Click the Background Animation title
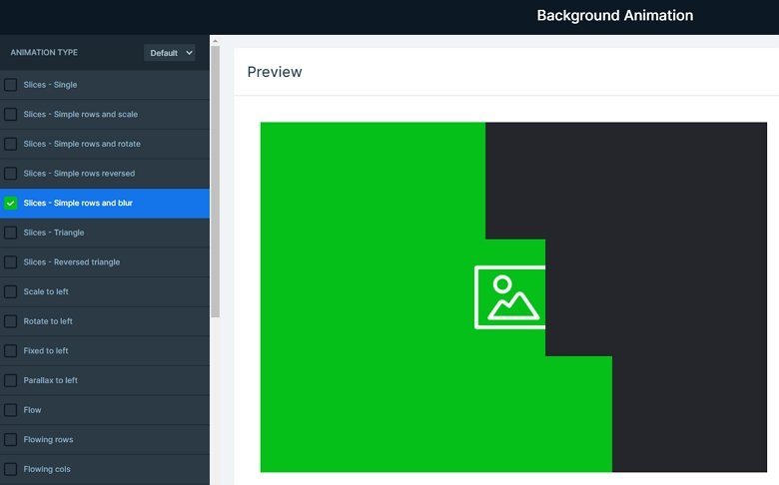The width and height of the screenshot is (779, 485). click(615, 15)
